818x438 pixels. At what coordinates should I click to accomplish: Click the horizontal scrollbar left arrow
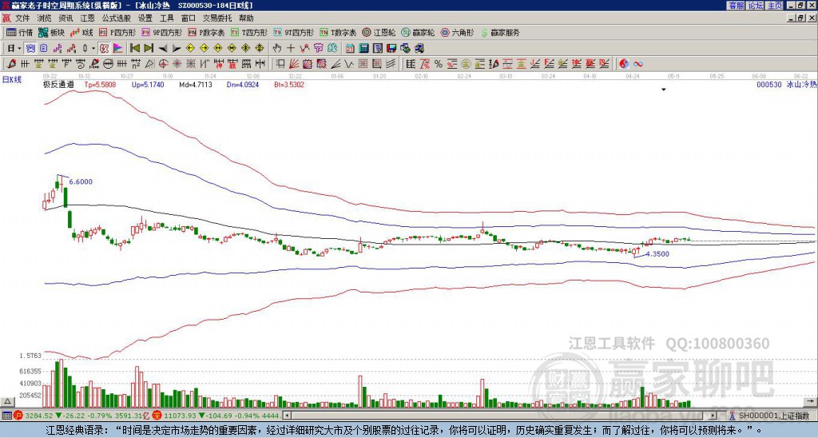(287, 416)
